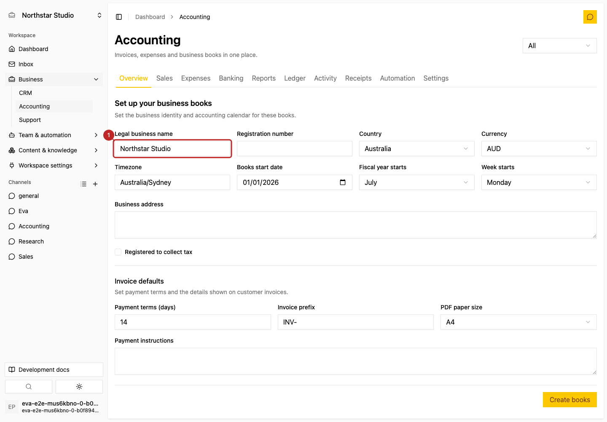Image resolution: width=607 pixels, height=422 pixels.
Task: Switch to the Ledger tab
Action: [x=295, y=78]
